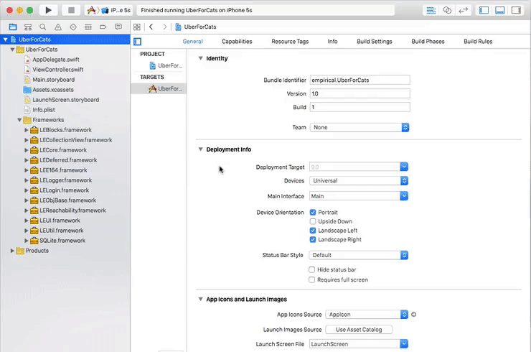Switch to the standard editor
The width and height of the screenshot is (531, 352).
click(431, 10)
